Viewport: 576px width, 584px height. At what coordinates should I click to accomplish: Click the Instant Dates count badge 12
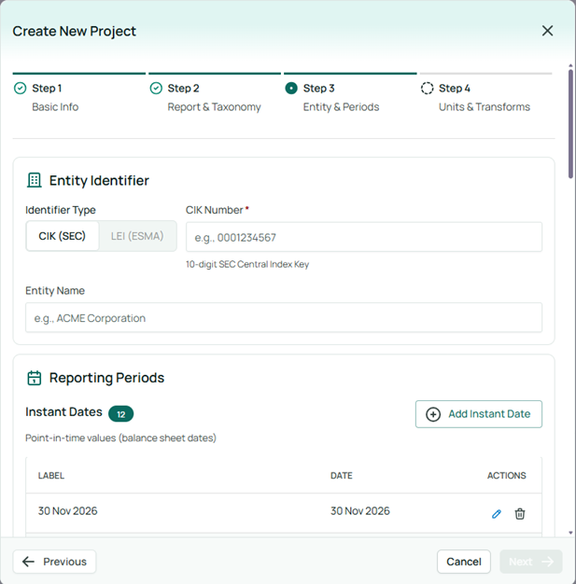click(120, 414)
